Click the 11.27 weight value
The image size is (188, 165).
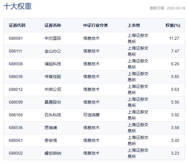tap(174, 39)
